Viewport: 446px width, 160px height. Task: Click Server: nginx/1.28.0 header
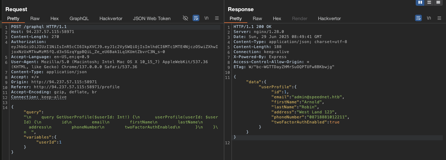[x=259, y=32]
